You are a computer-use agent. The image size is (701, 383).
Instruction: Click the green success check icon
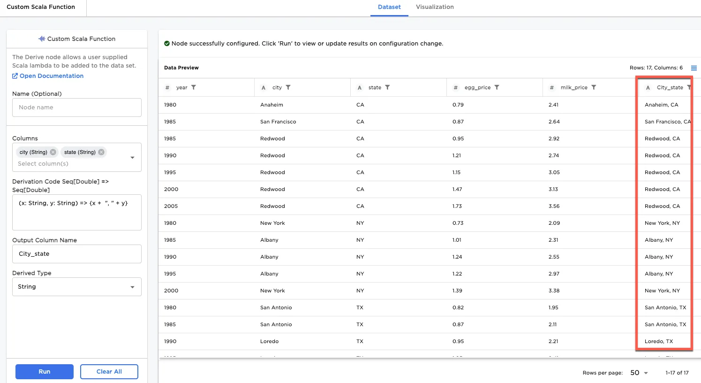[167, 43]
